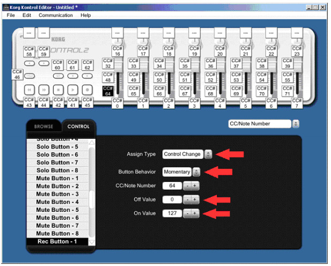The image size is (331, 266).
Task: Switch to the BROWSE tab
Action: tap(44, 127)
